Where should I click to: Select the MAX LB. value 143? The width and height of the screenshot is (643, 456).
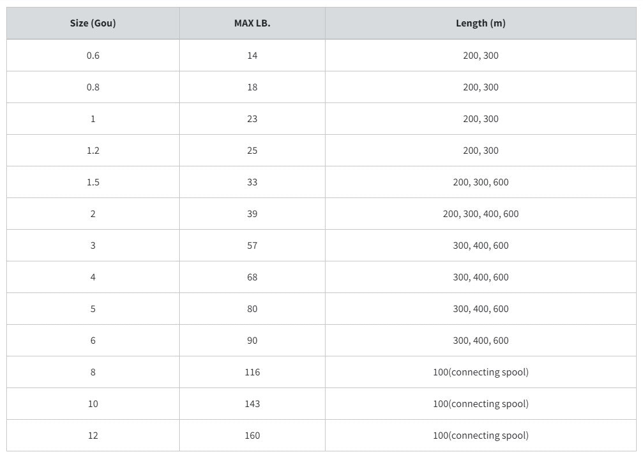[x=252, y=404]
